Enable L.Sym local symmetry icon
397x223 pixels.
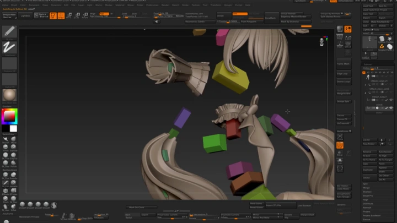pos(348,37)
